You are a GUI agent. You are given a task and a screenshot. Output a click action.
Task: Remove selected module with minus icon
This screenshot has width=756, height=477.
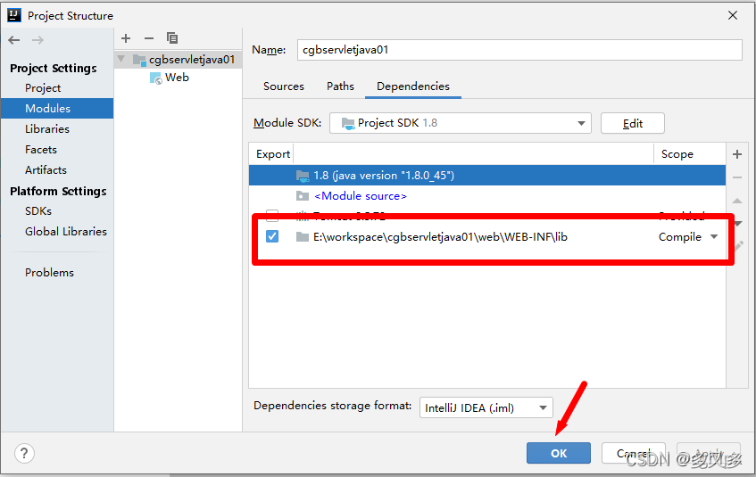click(149, 38)
